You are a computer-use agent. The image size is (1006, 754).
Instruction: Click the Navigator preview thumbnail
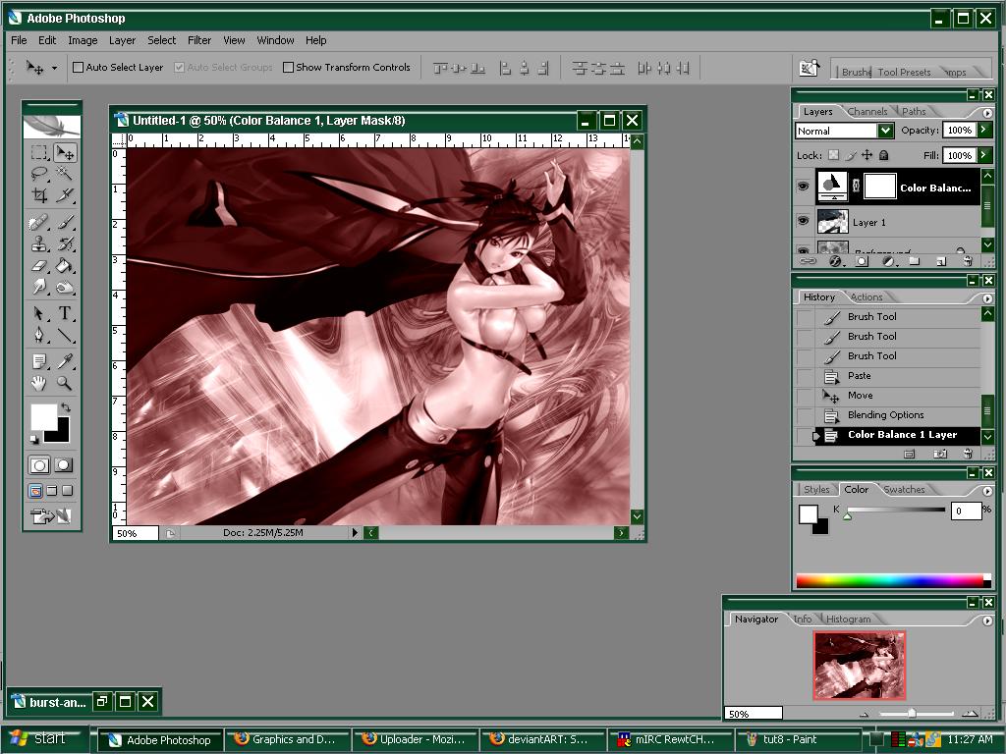point(859,665)
